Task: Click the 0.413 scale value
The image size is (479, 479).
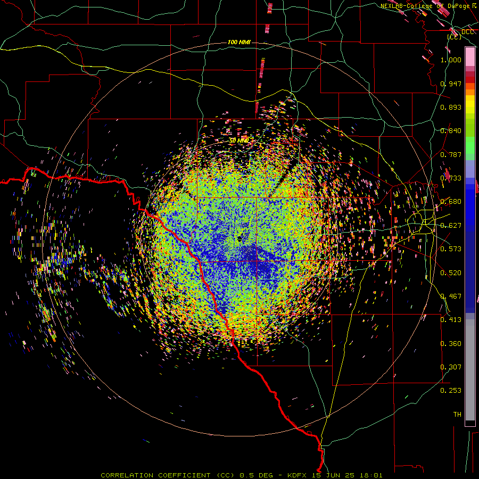Action: [x=451, y=320]
